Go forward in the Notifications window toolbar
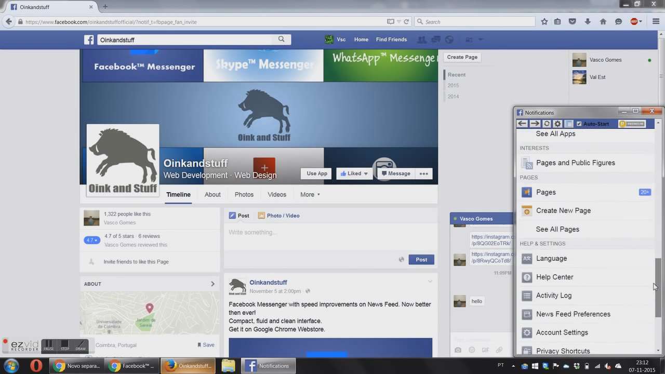Viewport: 665px width, 374px height. coord(535,124)
